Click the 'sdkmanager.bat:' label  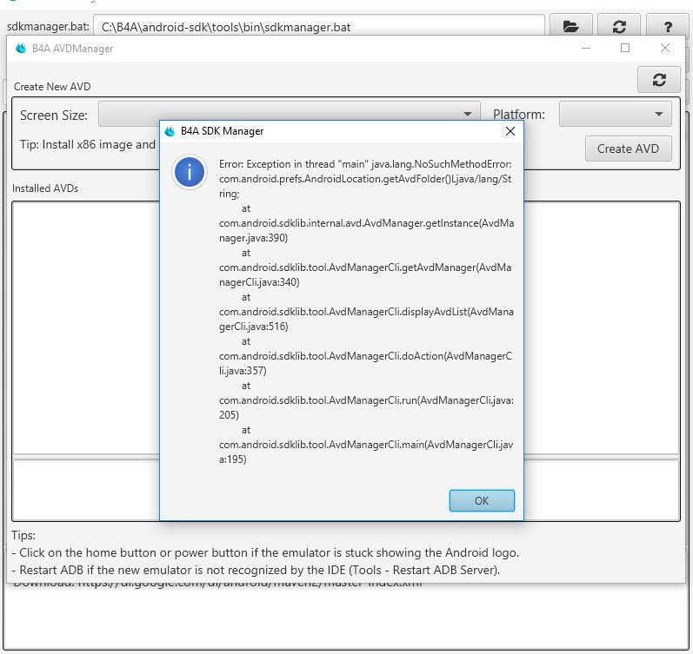click(48, 27)
